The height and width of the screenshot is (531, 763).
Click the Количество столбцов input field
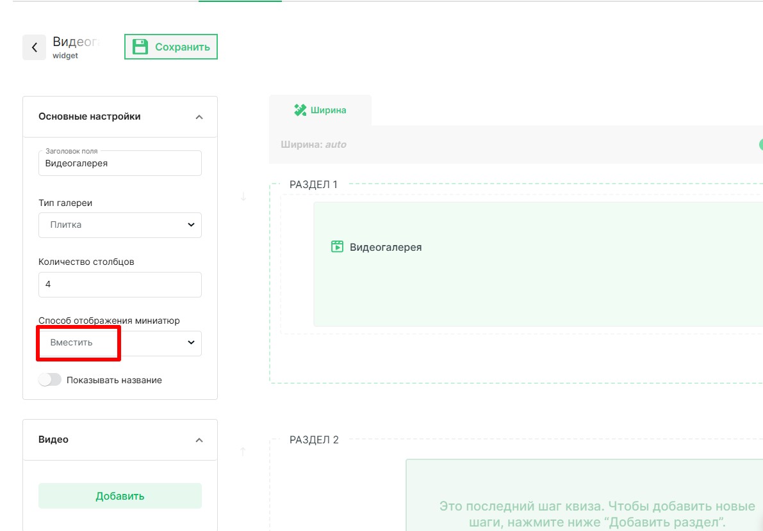[x=120, y=285]
